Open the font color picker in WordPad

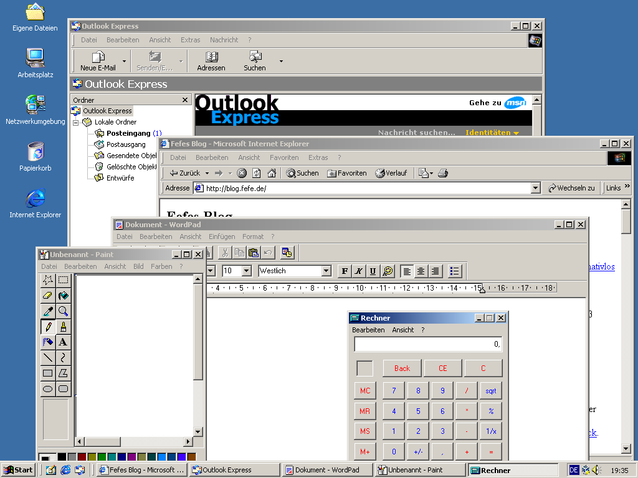pyautogui.click(x=388, y=271)
